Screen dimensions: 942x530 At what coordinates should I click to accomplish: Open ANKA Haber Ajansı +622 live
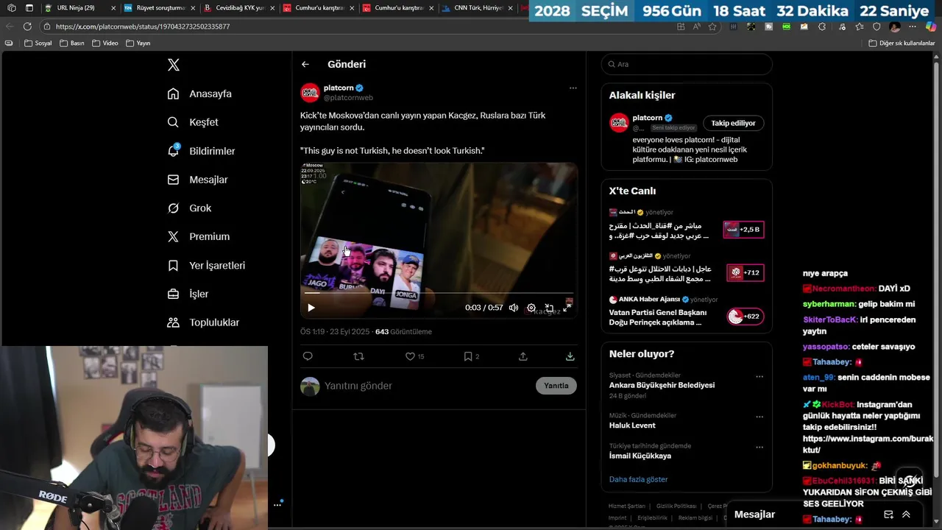click(745, 317)
